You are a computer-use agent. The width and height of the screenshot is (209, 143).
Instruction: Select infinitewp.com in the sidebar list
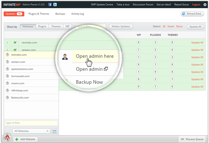tap(31, 90)
